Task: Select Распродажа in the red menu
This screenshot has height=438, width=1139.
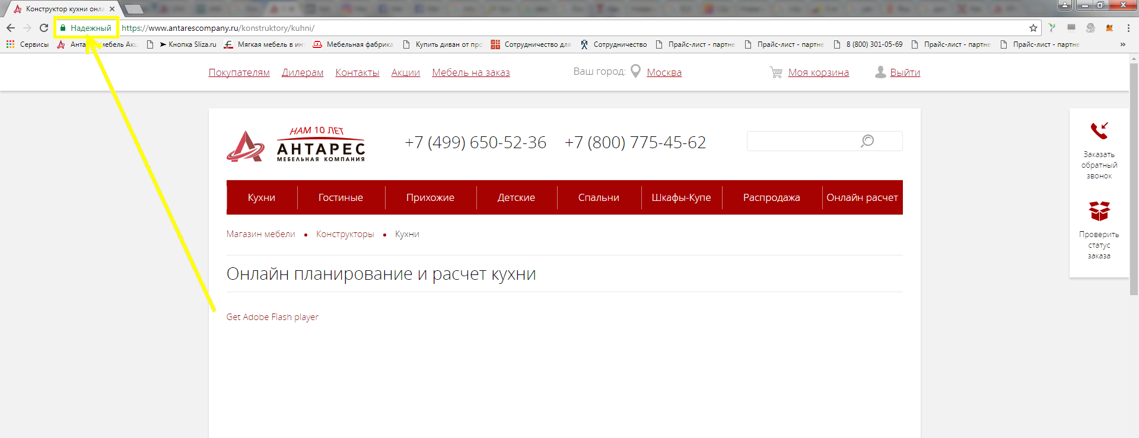Action: [x=771, y=197]
